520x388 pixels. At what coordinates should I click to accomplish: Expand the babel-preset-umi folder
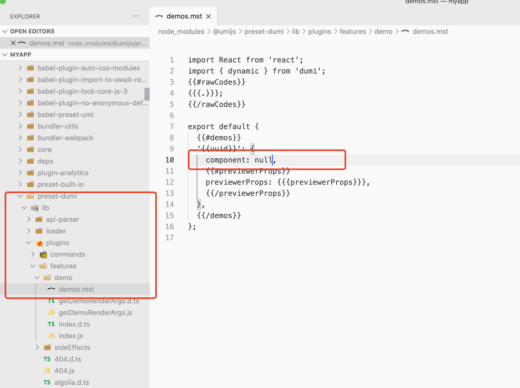20,114
